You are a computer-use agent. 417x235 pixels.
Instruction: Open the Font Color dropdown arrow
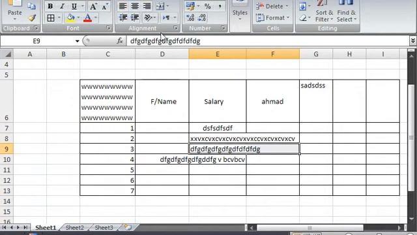click(96, 18)
